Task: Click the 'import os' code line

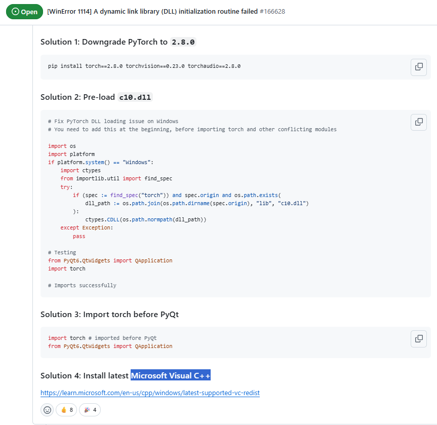Action: tap(62, 146)
